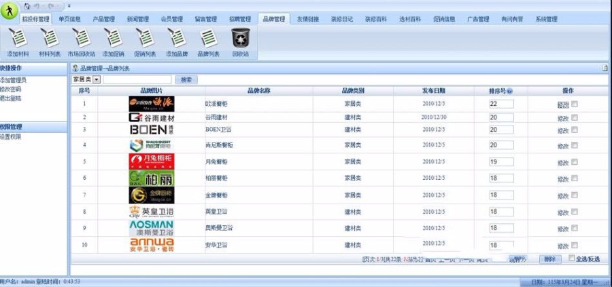Image resolution: width=612 pixels, height=287 pixels.
Task: Tick the checkbox for 柏丽橱柜 row
Action: [574, 178]
